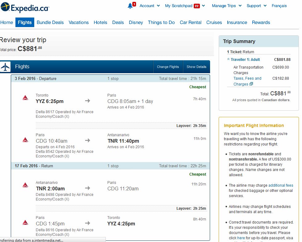Expand the Account dropdown

point(150,6)
